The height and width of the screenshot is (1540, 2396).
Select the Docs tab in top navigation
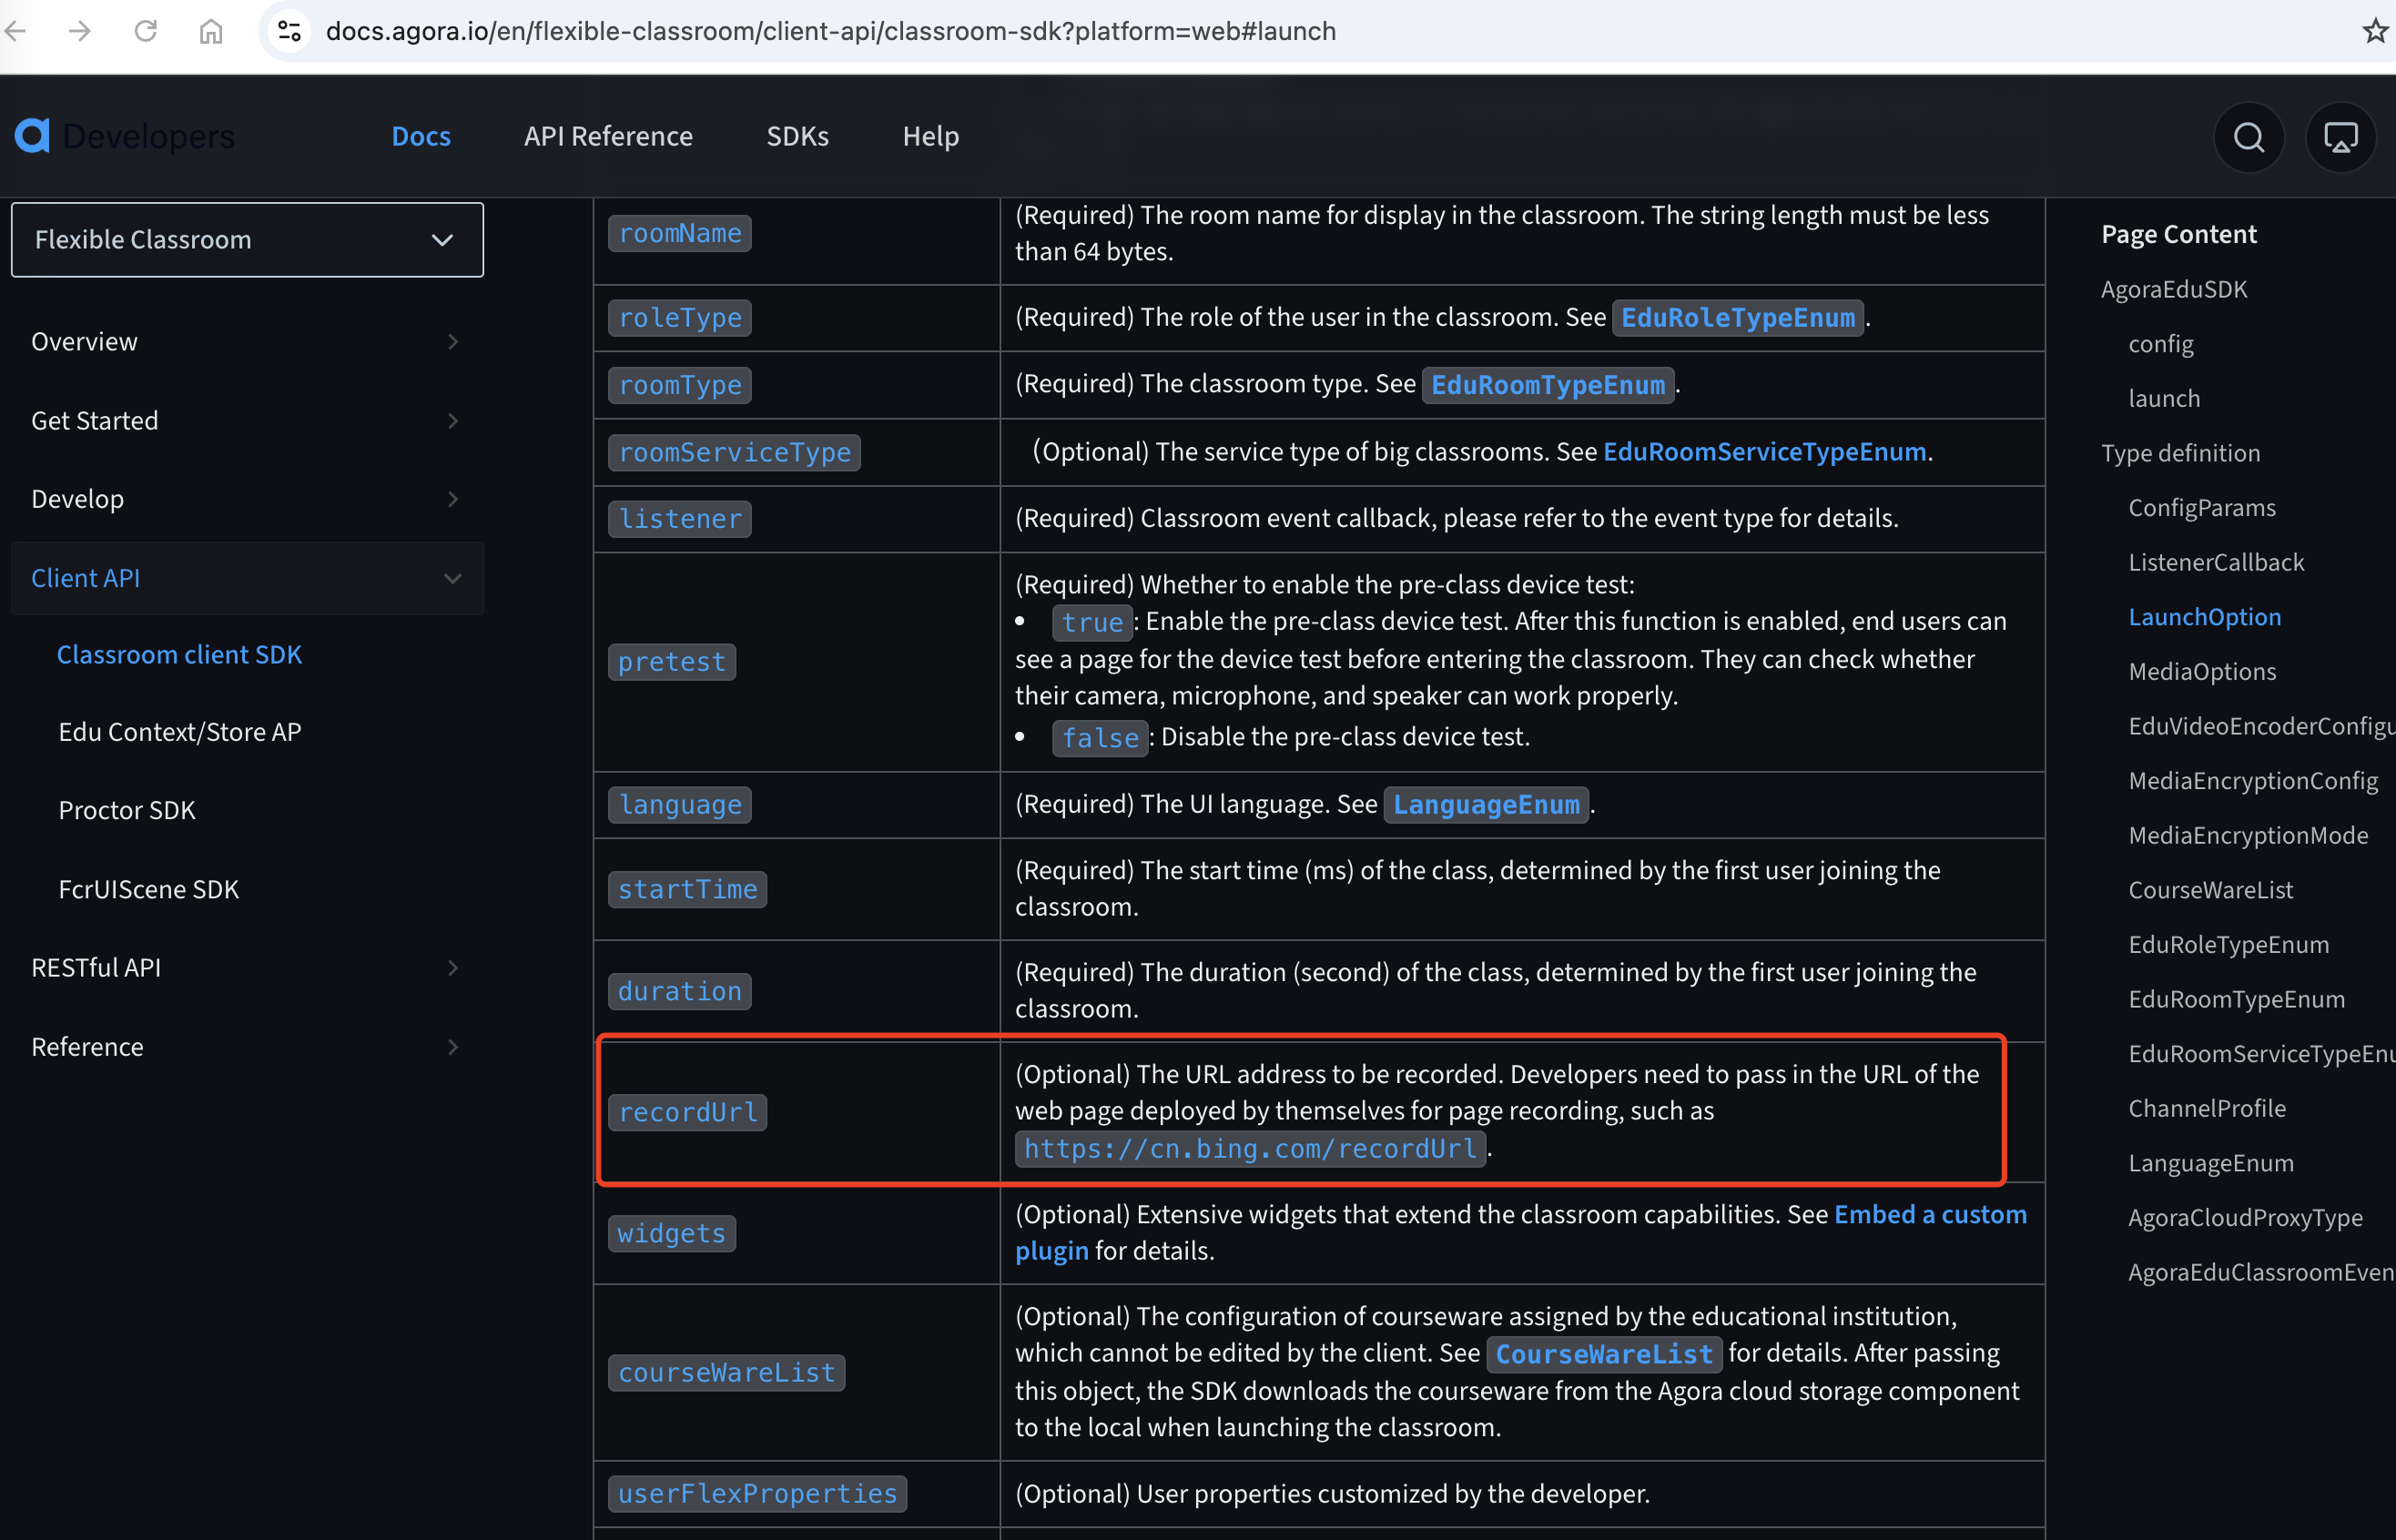tap(421, 137)
